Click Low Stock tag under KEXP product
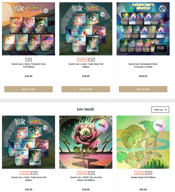 click(83, 173)
